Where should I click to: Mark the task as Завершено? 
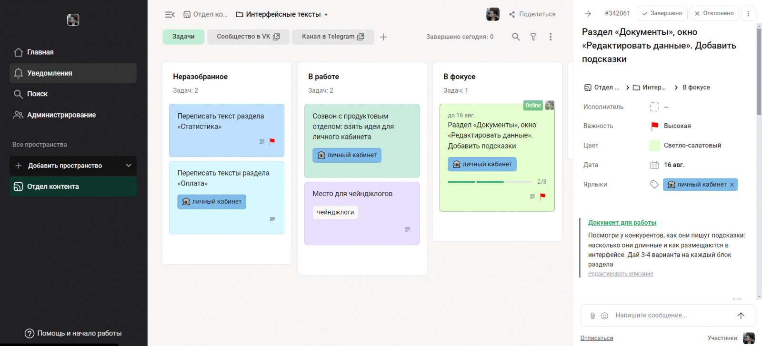click(662, 13)
